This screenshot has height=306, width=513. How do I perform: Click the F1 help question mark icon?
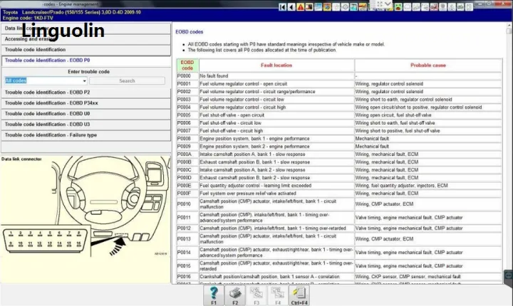pos(212,294)
